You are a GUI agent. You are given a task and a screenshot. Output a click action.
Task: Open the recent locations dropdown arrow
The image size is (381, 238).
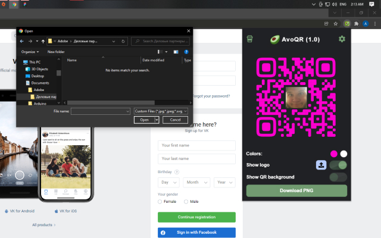[37, 41]
